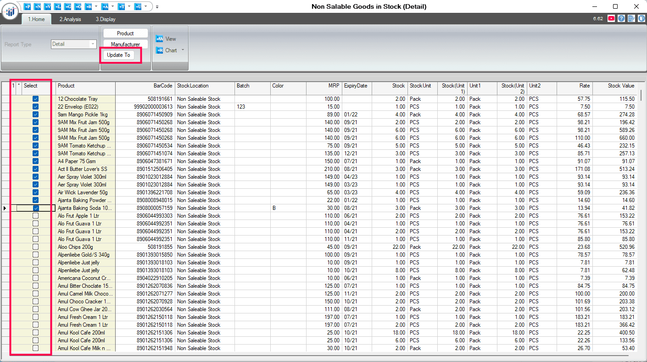
Task: Click the View icon in the ribbon
Action: pyautogui.click(x=160, y=39)
